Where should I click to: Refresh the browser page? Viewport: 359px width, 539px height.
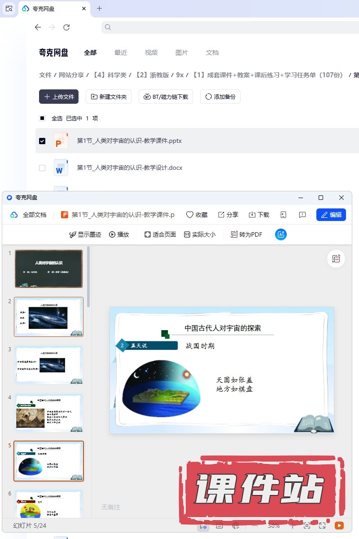point(66,27)
